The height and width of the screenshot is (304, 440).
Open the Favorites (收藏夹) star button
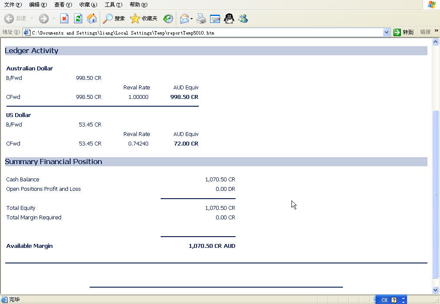click(143, 19)
